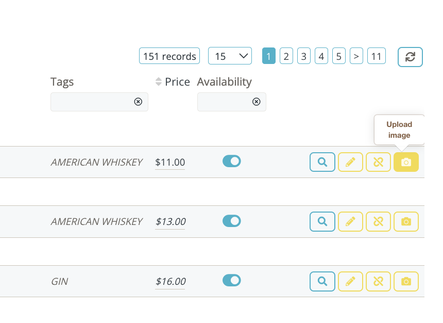Click unlink icon in the $13.00 row
The width and height of the screenshot is (443, 323).
click(x=378, y=221)
